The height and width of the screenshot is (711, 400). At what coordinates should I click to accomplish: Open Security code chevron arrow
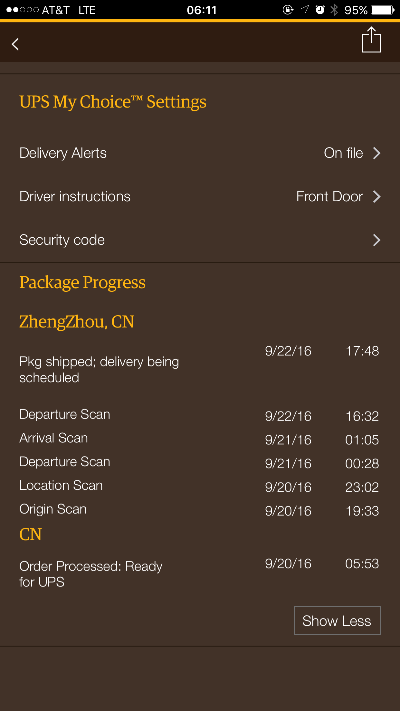tap(376, 240)
